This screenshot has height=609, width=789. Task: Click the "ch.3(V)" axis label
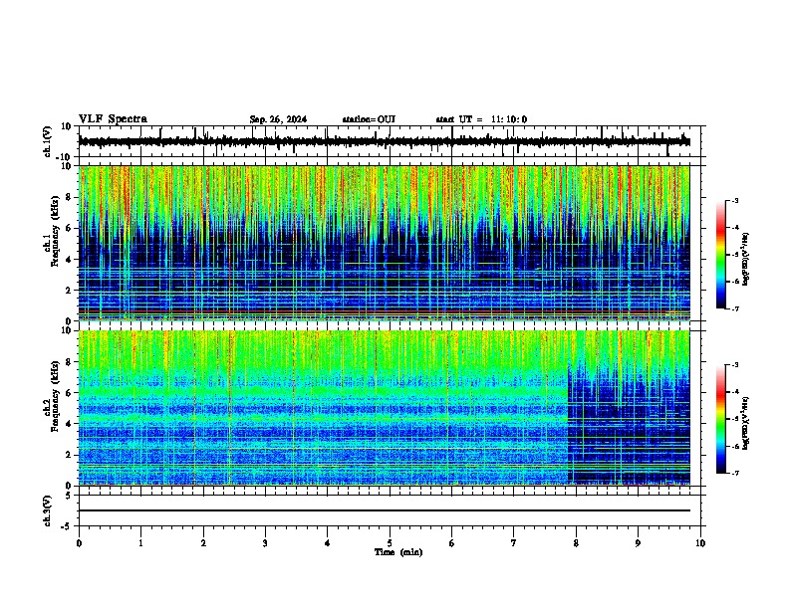tap(48, 510)
